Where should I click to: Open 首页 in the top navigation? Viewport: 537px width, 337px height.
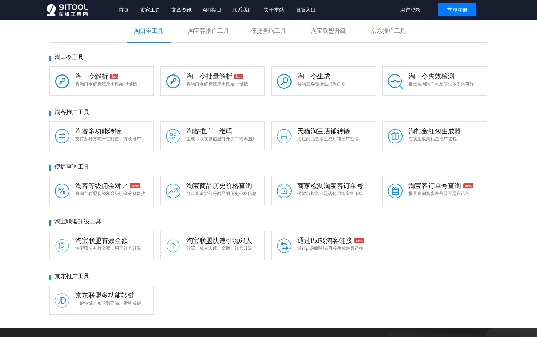tap(124, 10)
